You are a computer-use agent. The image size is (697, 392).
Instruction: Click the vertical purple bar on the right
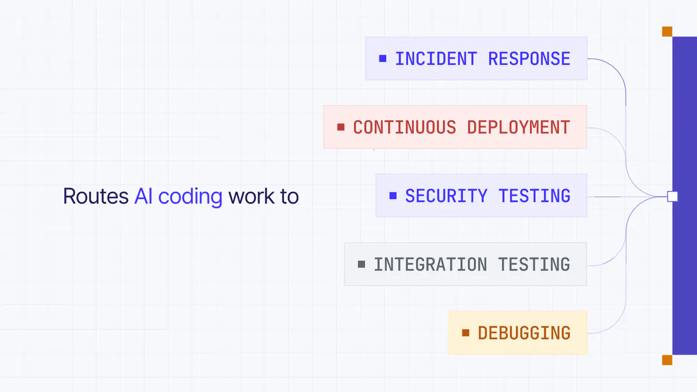coord(684,196)
